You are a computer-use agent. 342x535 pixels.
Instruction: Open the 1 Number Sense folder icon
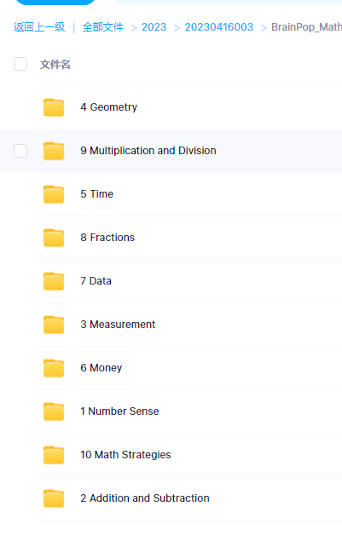pos(54,411)
